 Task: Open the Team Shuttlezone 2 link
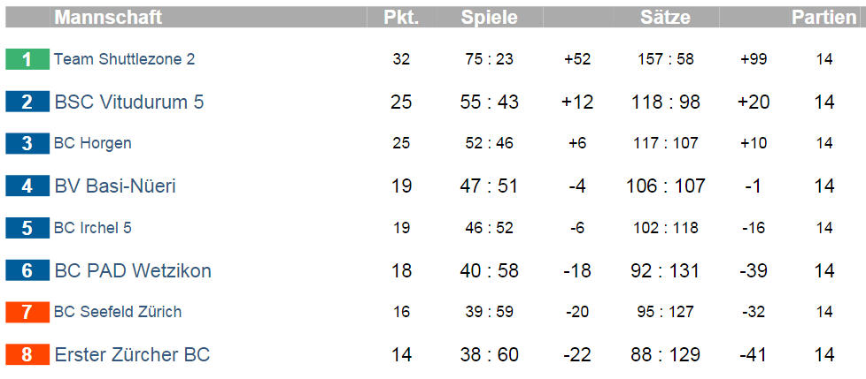[x=124, y=59]
